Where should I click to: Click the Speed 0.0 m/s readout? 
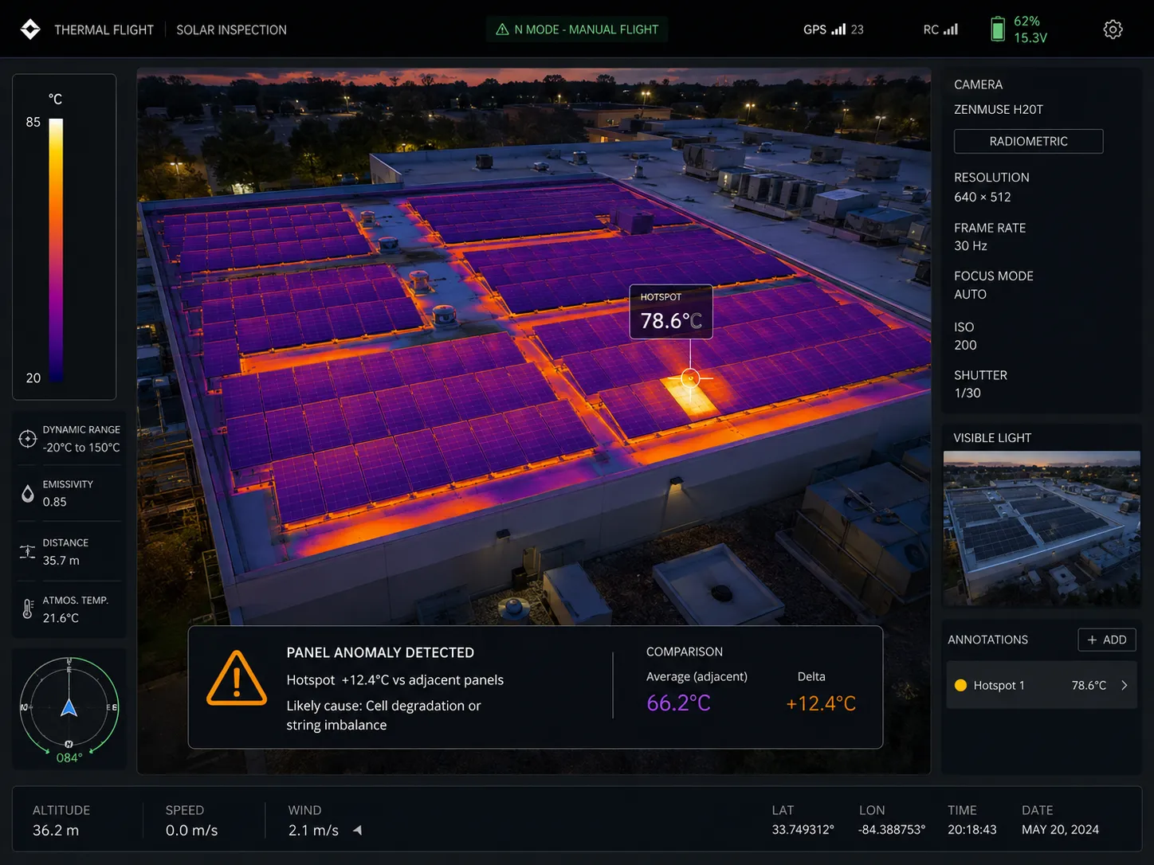pos(191,830)
